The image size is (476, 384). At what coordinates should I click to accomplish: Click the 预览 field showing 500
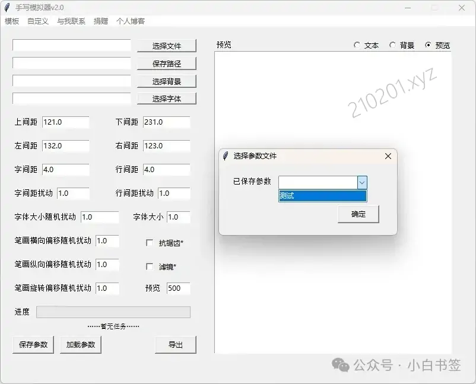coord(179,288)
